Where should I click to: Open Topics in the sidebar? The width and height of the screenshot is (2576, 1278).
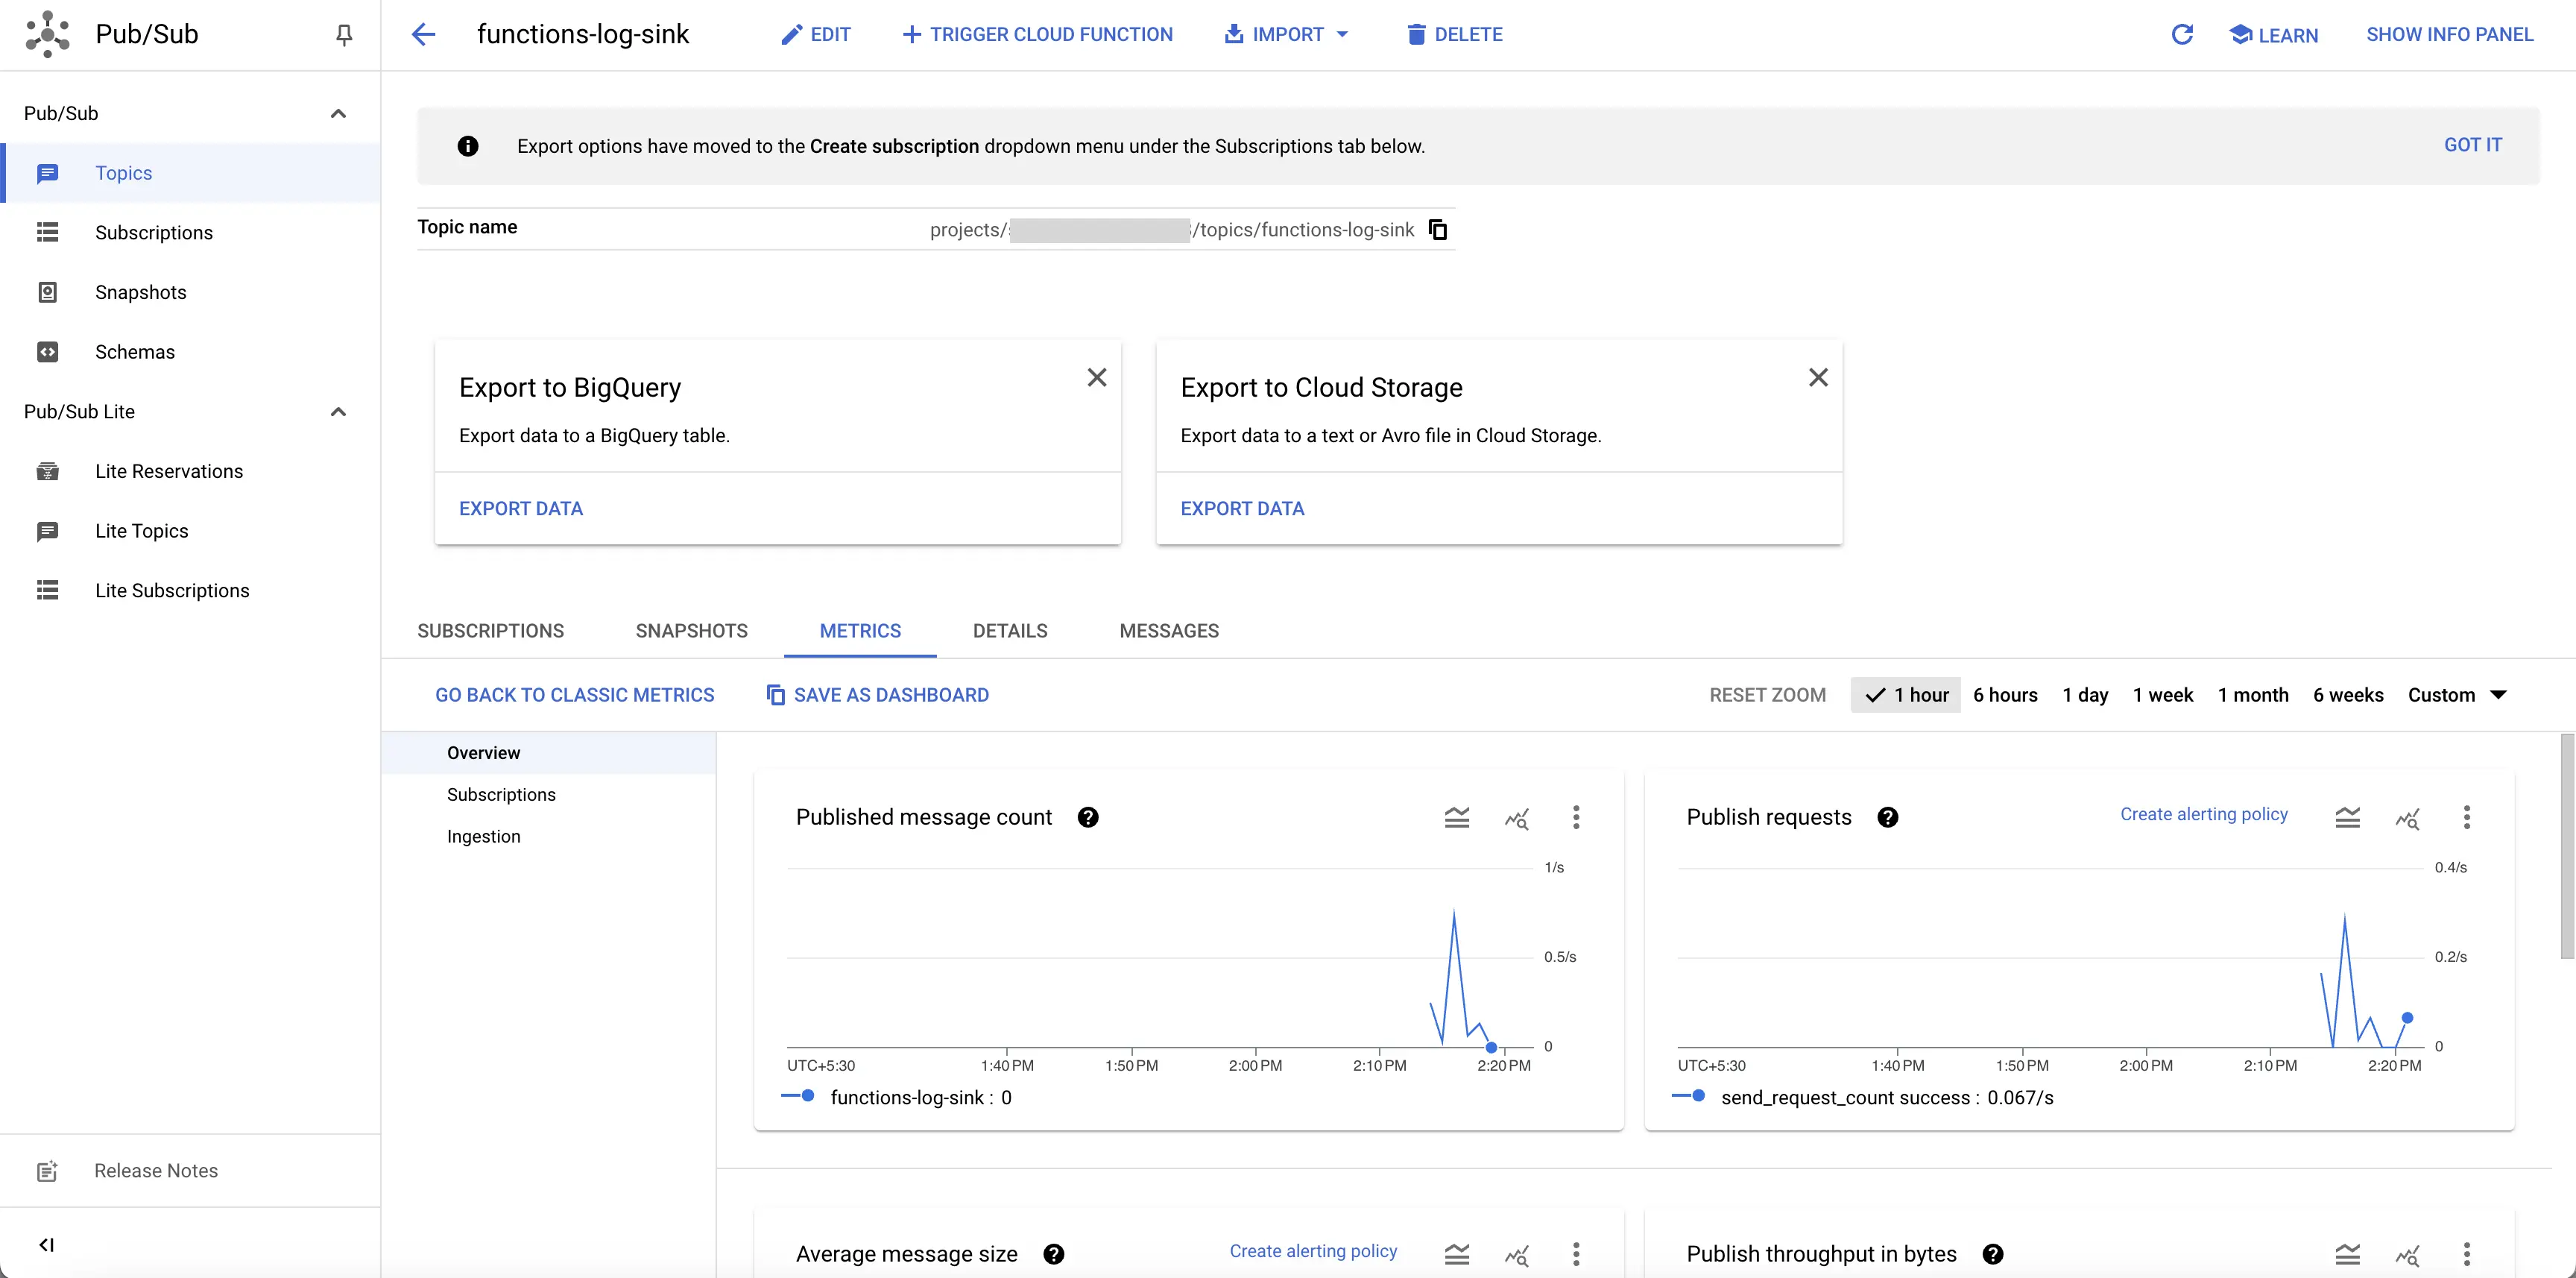(x=190, y=173)
